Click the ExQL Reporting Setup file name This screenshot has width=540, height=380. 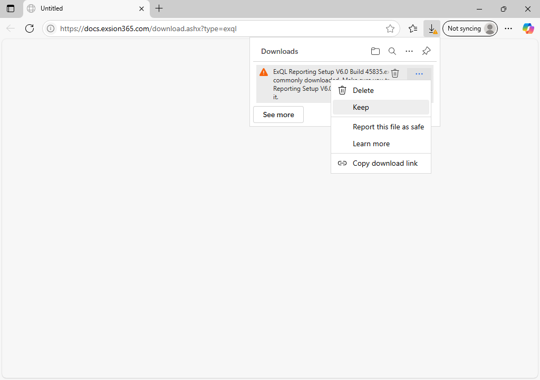331,72
